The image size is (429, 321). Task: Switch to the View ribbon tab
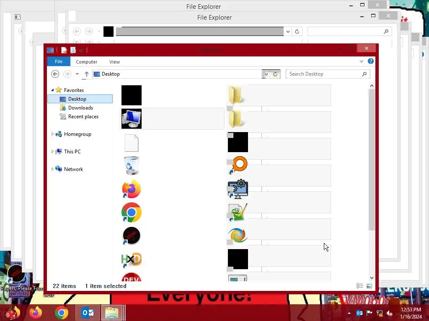114,62
